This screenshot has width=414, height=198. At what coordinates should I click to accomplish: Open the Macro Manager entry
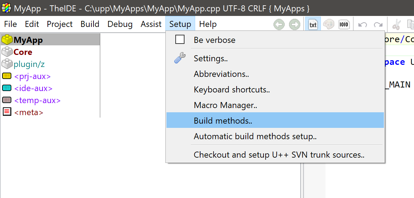[225, 105]
